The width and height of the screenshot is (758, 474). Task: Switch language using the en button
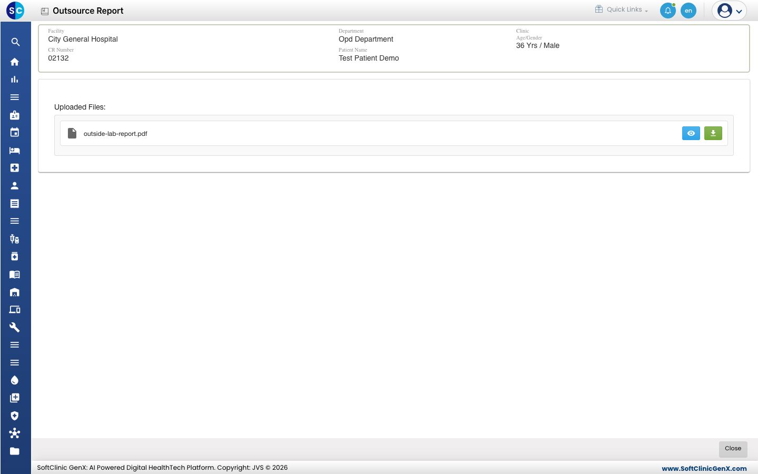point(689,11)
